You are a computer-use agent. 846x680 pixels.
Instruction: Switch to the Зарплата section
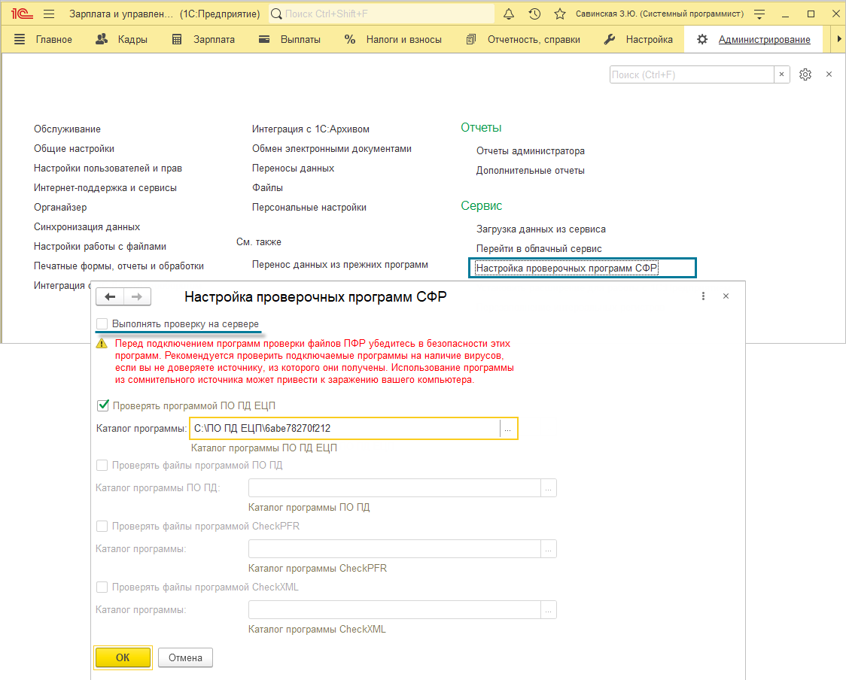[203, 39]
